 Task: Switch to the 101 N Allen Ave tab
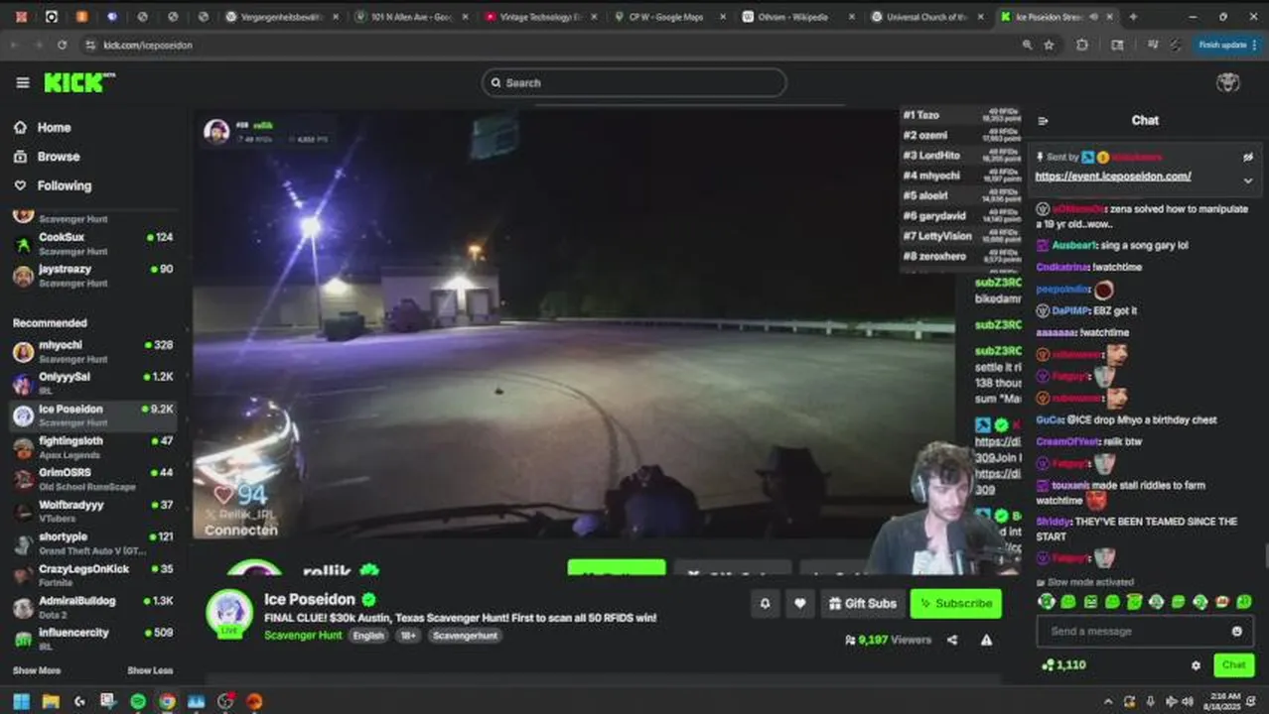tap(412, 17)
